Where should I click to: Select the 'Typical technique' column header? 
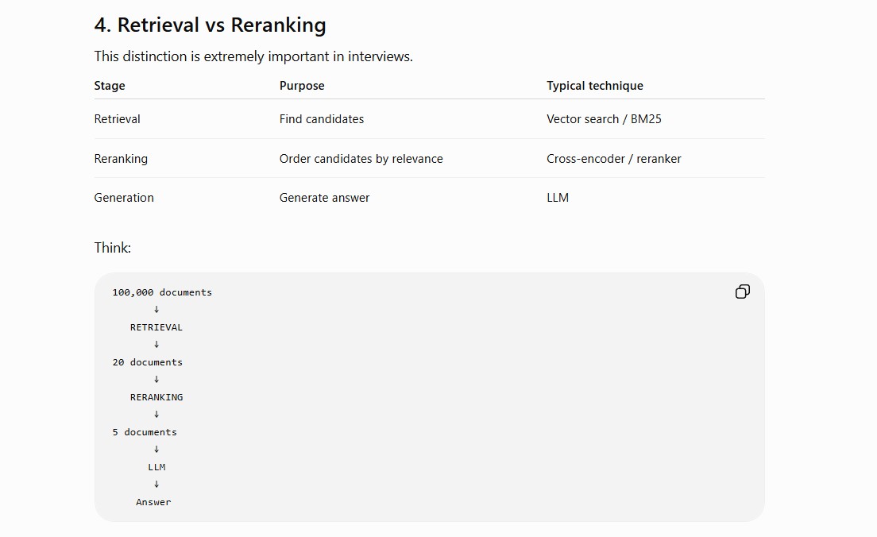pyautogui.click(x=595, y=86)
